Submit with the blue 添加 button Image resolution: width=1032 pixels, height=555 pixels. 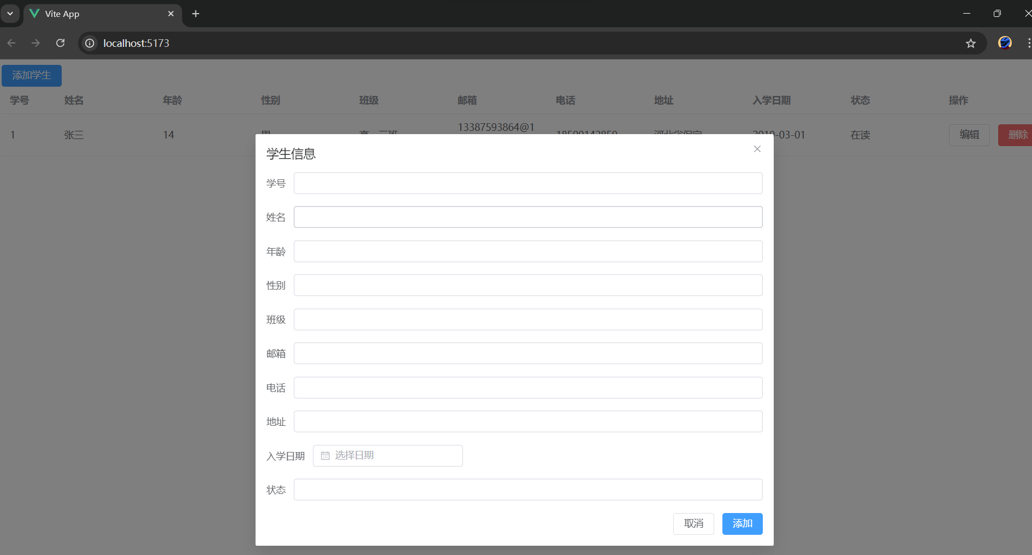pos(742,524)
